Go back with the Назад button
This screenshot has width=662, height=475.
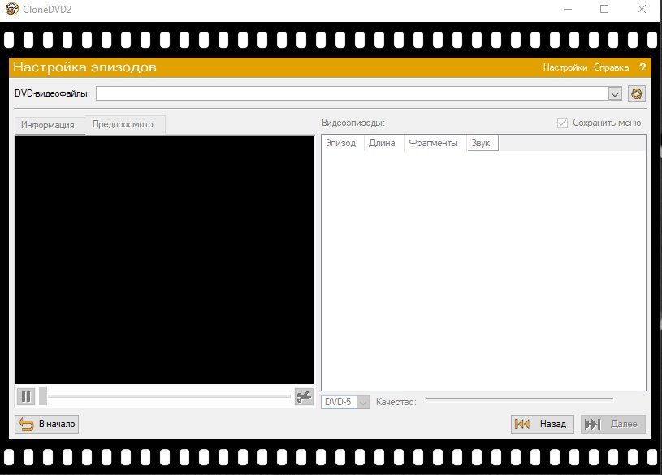pos(542,424)
